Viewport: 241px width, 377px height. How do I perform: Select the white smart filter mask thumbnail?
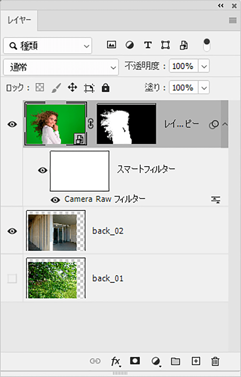click(80, 171)
